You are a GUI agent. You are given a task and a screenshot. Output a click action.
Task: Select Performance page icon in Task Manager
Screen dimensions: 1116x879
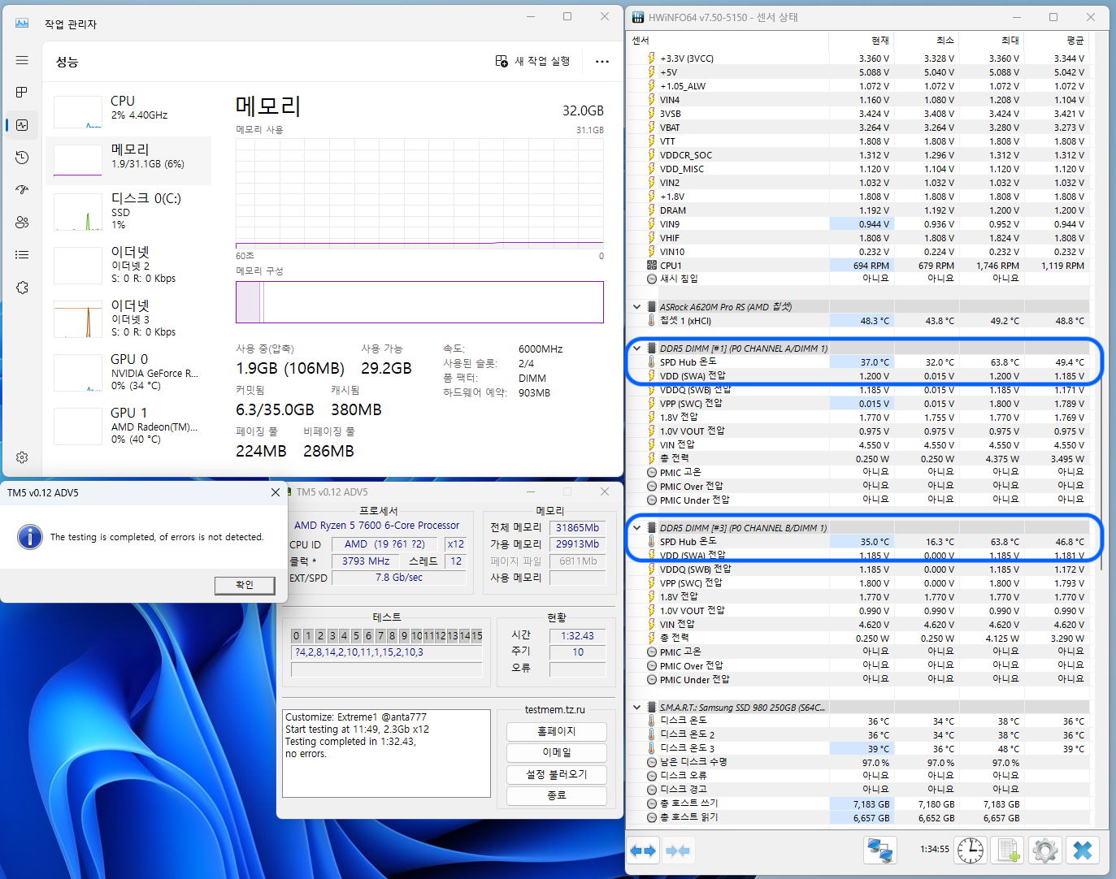22,125
